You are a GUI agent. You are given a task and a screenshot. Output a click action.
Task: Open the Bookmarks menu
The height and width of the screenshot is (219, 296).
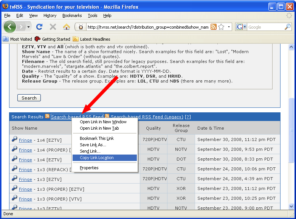(72, 15)
